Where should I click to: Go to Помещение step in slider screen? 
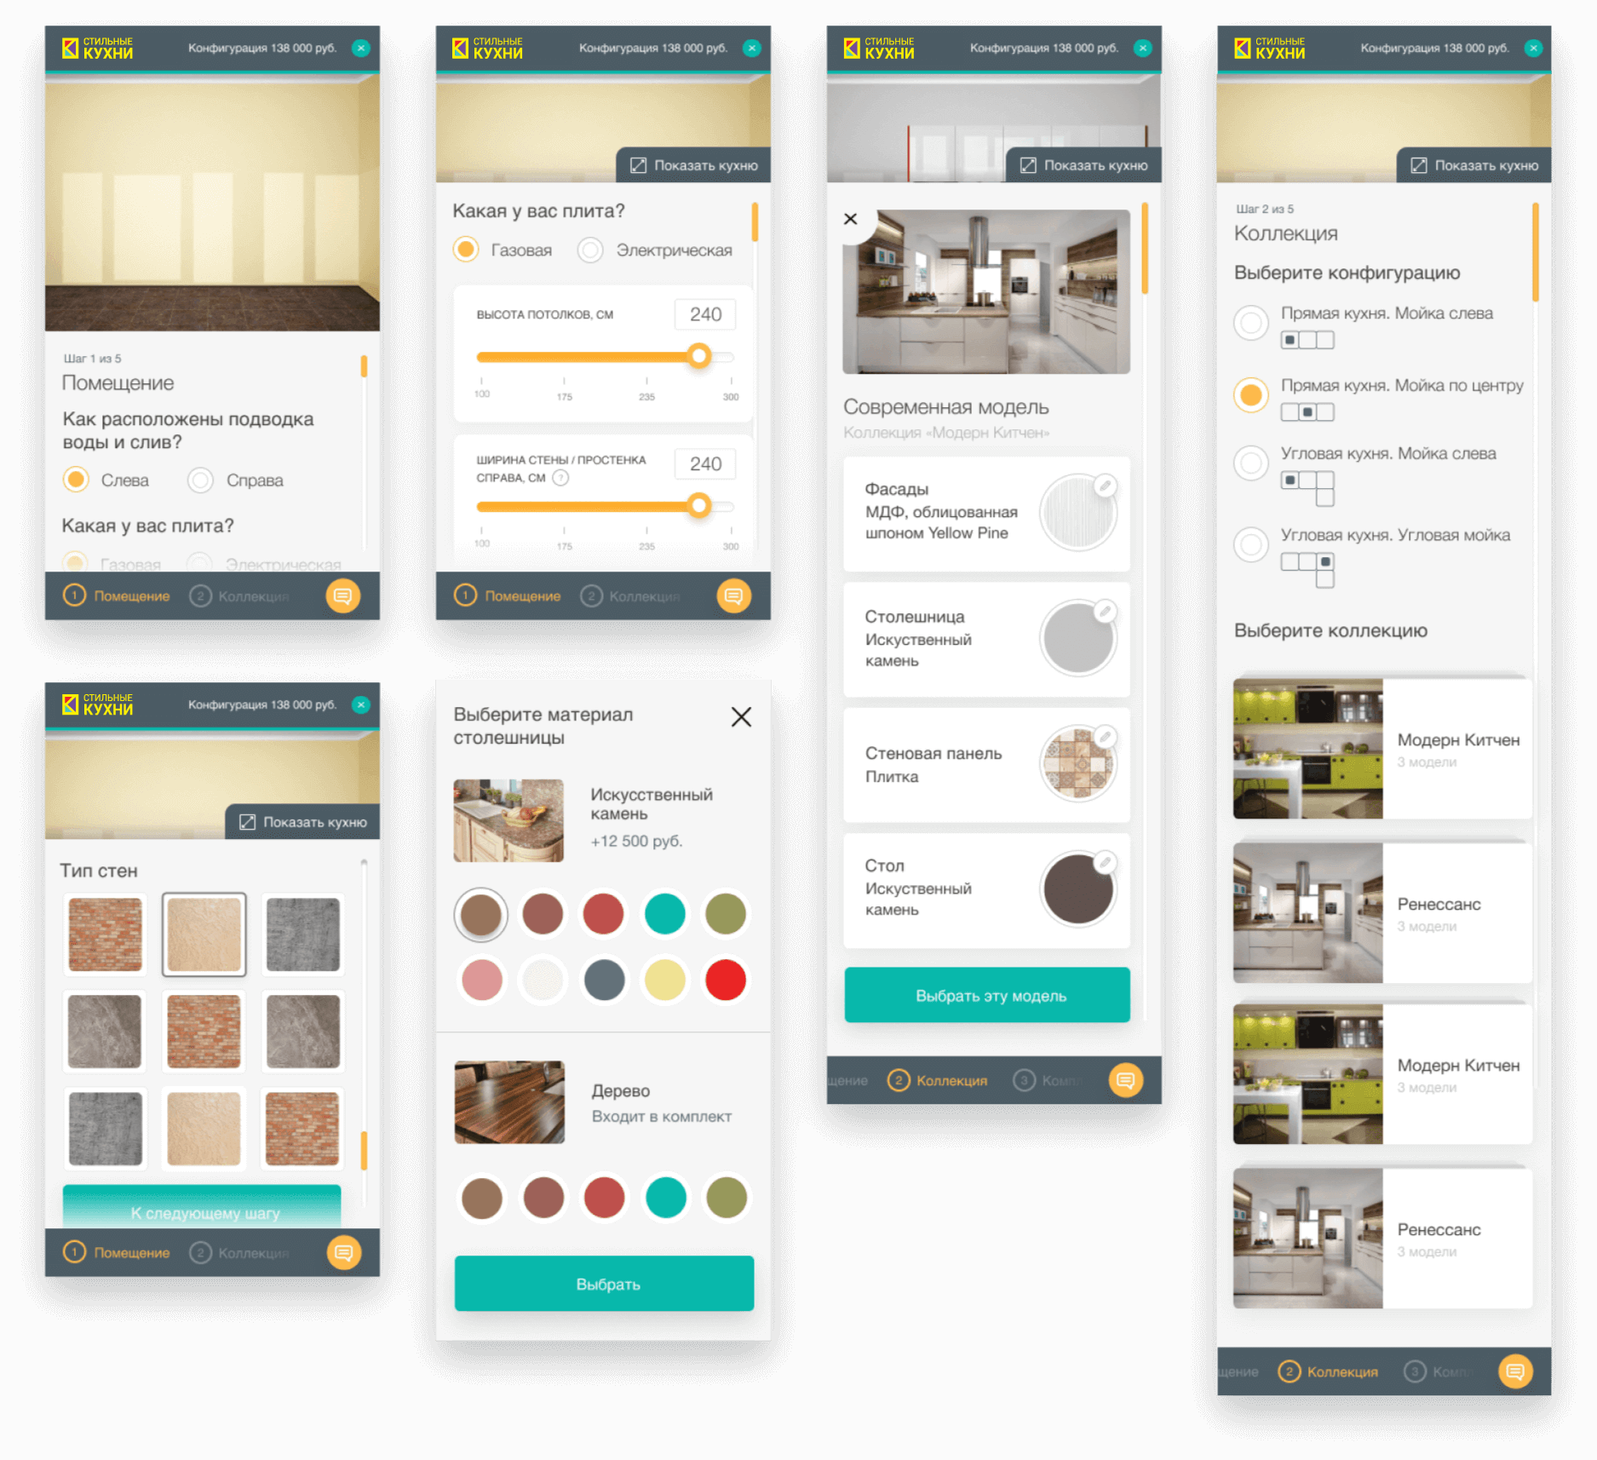[508, 595]
